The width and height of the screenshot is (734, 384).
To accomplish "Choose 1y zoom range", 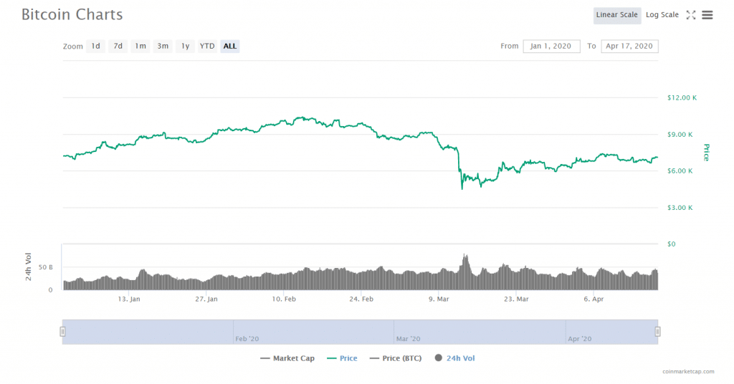I will click(185, 47).
